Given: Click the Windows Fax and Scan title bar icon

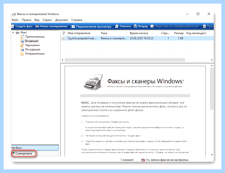Looking at the screenshot, I should click(x=14, y=14).
